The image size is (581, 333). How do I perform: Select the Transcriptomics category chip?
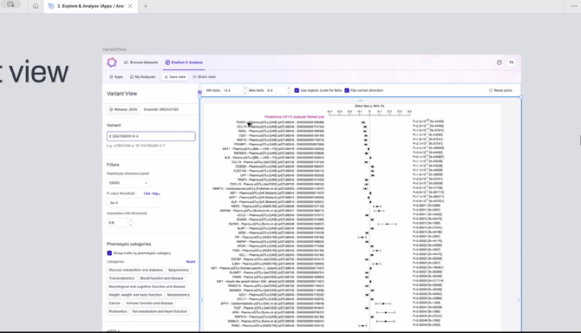(x=121, y=278)
